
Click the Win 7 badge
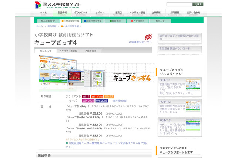pyautogui.click(x=86, y=96)
